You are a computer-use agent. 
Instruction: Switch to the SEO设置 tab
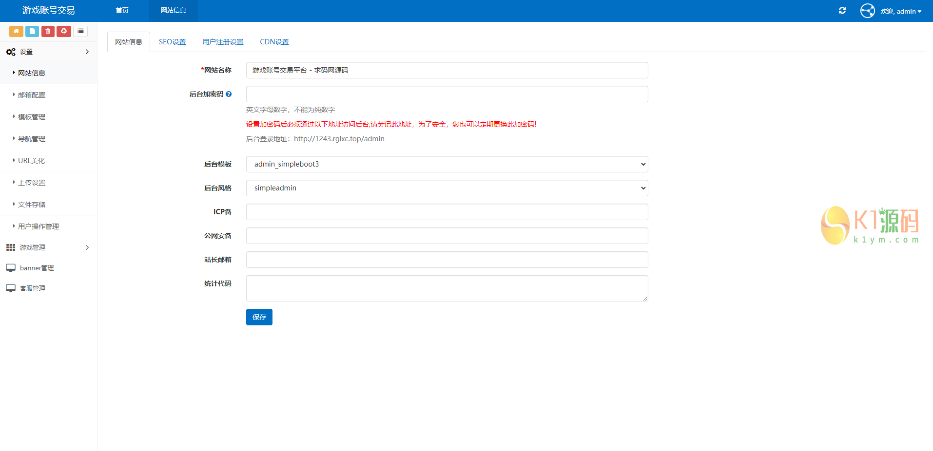(x=173, y=42)
